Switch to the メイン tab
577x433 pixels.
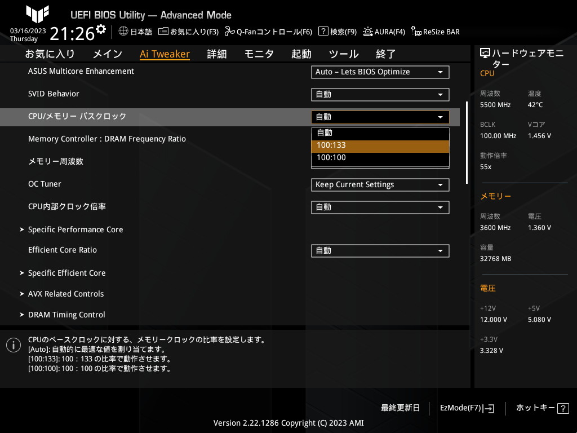click(108, 54)
